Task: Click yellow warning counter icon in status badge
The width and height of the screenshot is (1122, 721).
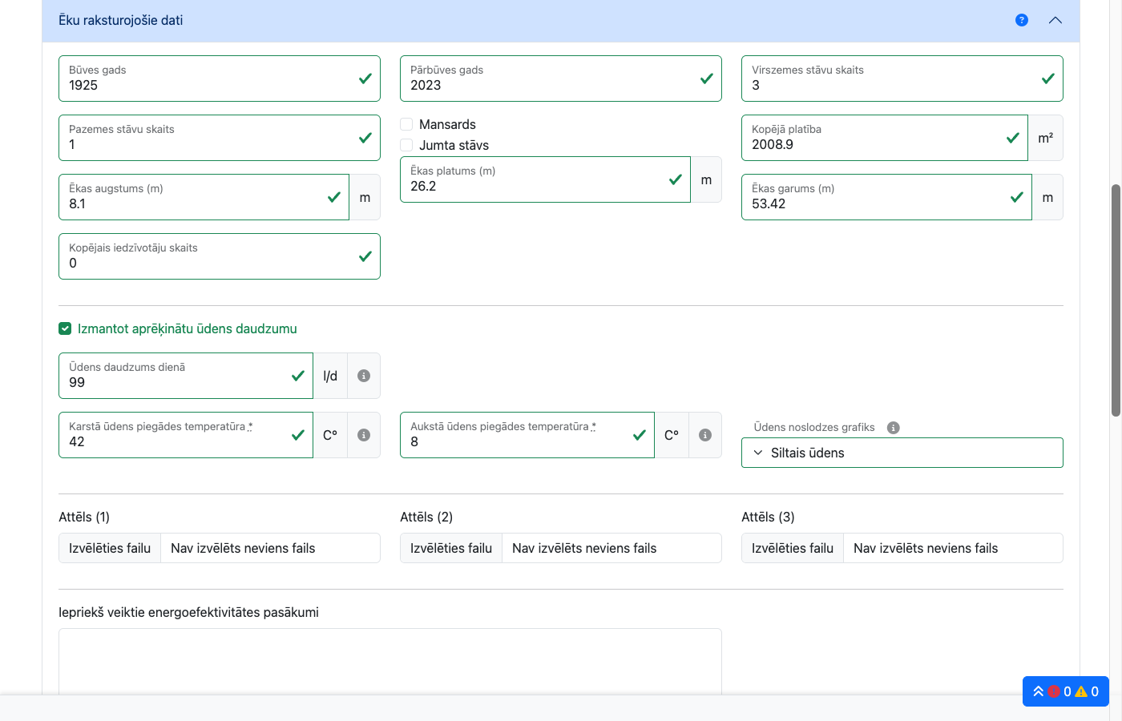Action: [1081, 691]
